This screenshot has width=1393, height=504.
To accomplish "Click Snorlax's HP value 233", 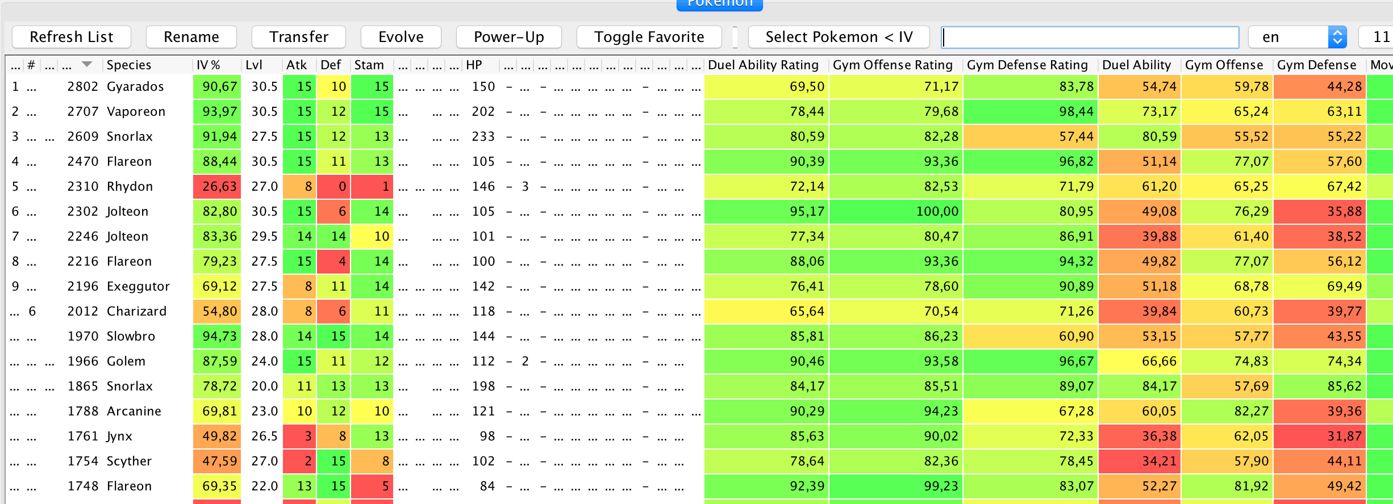I will point(483,136).
